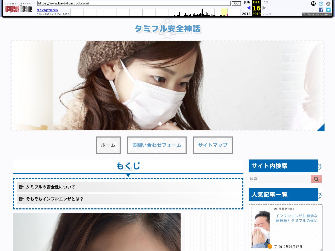Select the first slideshow dot
Viewport: 335px width, 251px height.
click(x=160, y=124)
